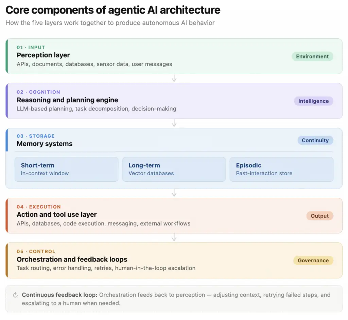Screen dimensions: 348x320
Task: Click the Memory systems heading
Action: (x=45, y=144)
